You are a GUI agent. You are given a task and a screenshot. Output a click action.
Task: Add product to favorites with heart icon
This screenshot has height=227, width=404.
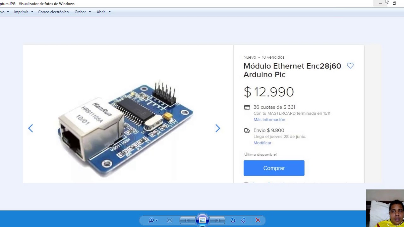click(350, 66)
